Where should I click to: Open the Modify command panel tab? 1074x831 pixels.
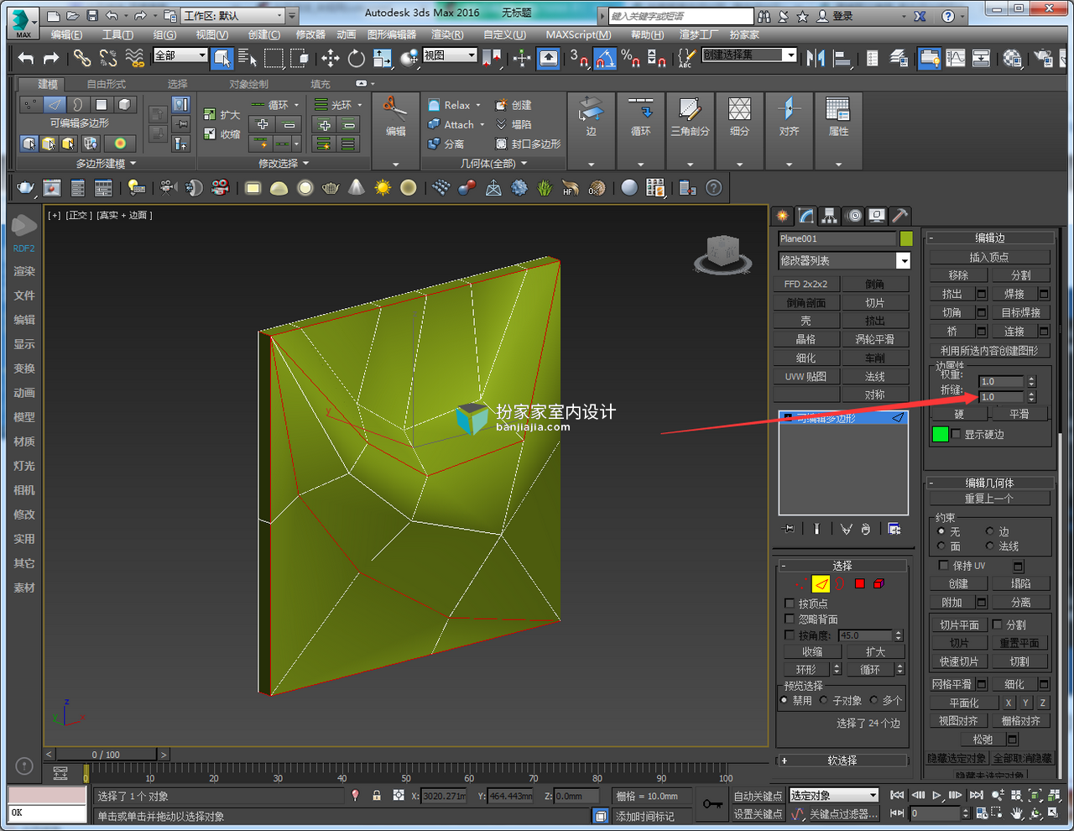point(805,216)
